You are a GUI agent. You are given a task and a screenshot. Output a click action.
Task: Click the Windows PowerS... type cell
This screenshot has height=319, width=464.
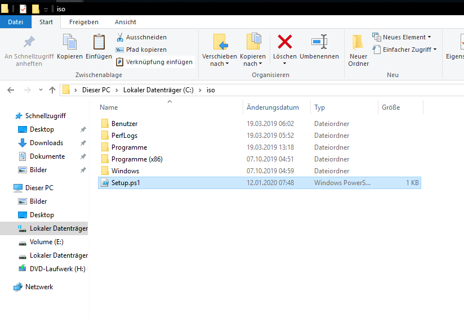point(342,183)
